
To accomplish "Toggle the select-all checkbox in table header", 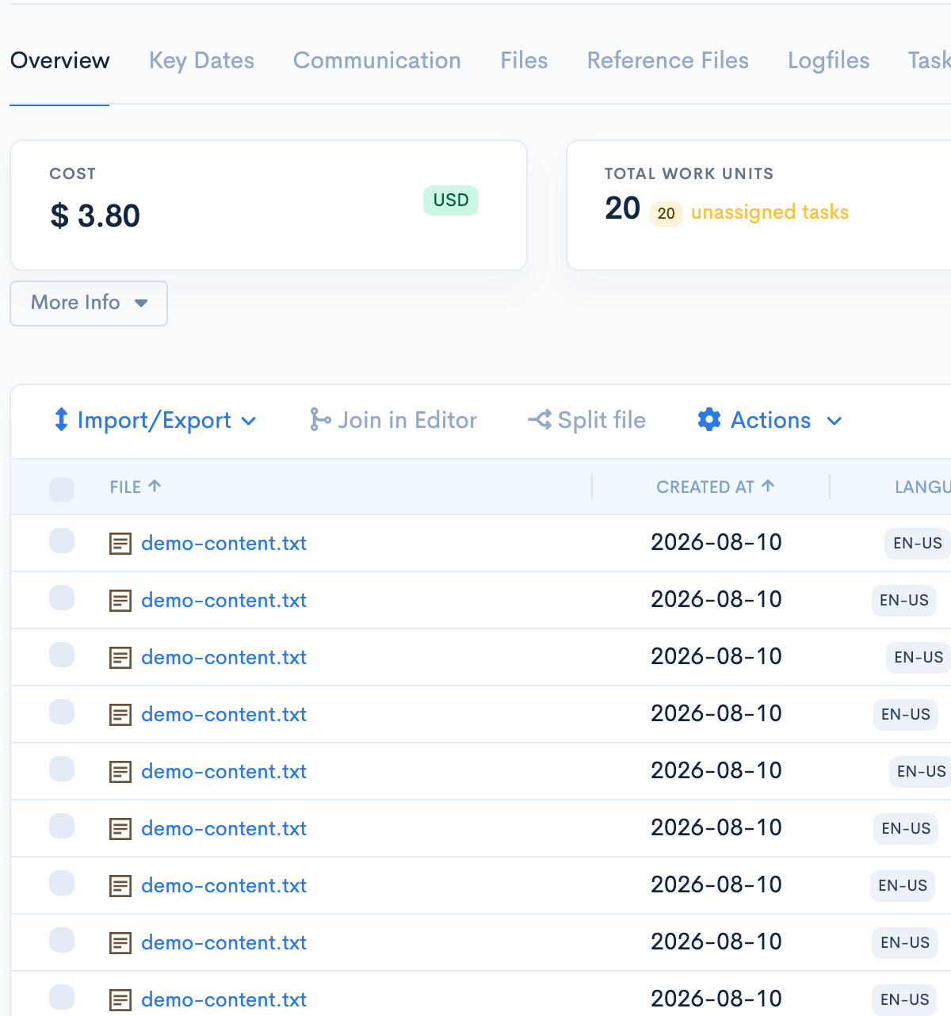I will [x=62, y=489].
